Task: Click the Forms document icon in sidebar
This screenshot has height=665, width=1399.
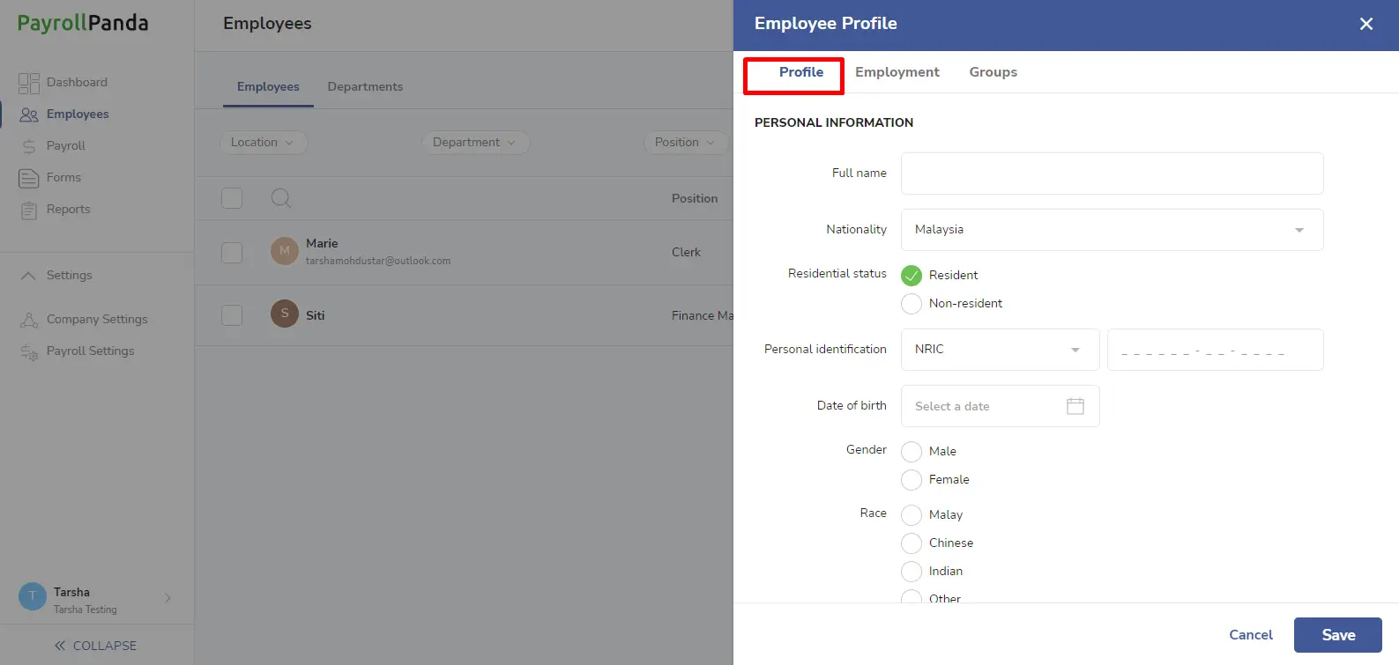Action: click(x=29, y=178)
